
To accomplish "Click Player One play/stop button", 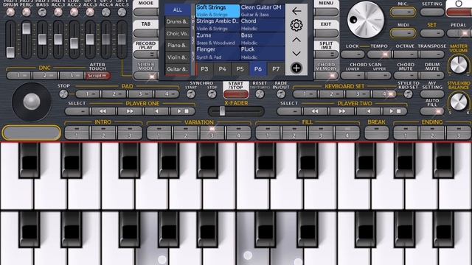I will pyautogui.click(x=183, y=111).
